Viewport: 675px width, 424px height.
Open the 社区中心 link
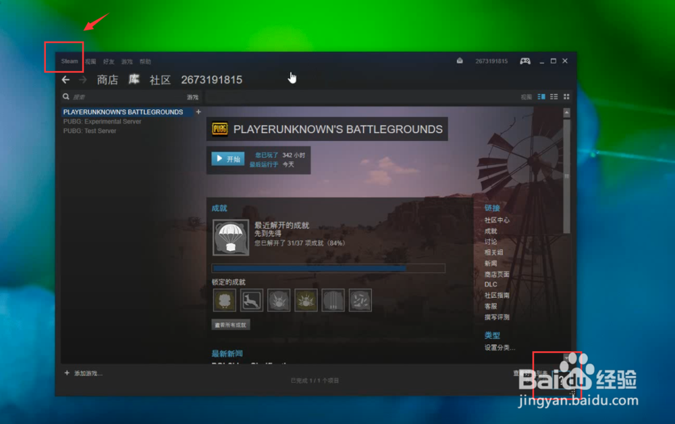pos(497,220)
